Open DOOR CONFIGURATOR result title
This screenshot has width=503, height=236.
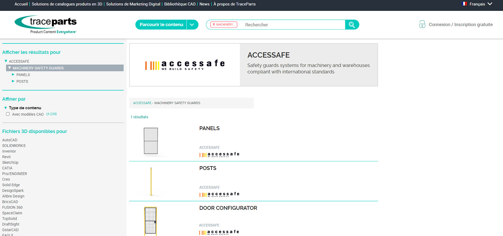pos(228,208)
